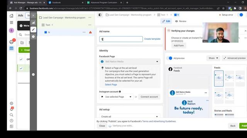247x138 pixels.
Task: Open Test - 1 ad set three-dot menu
Action: [90, 25]
